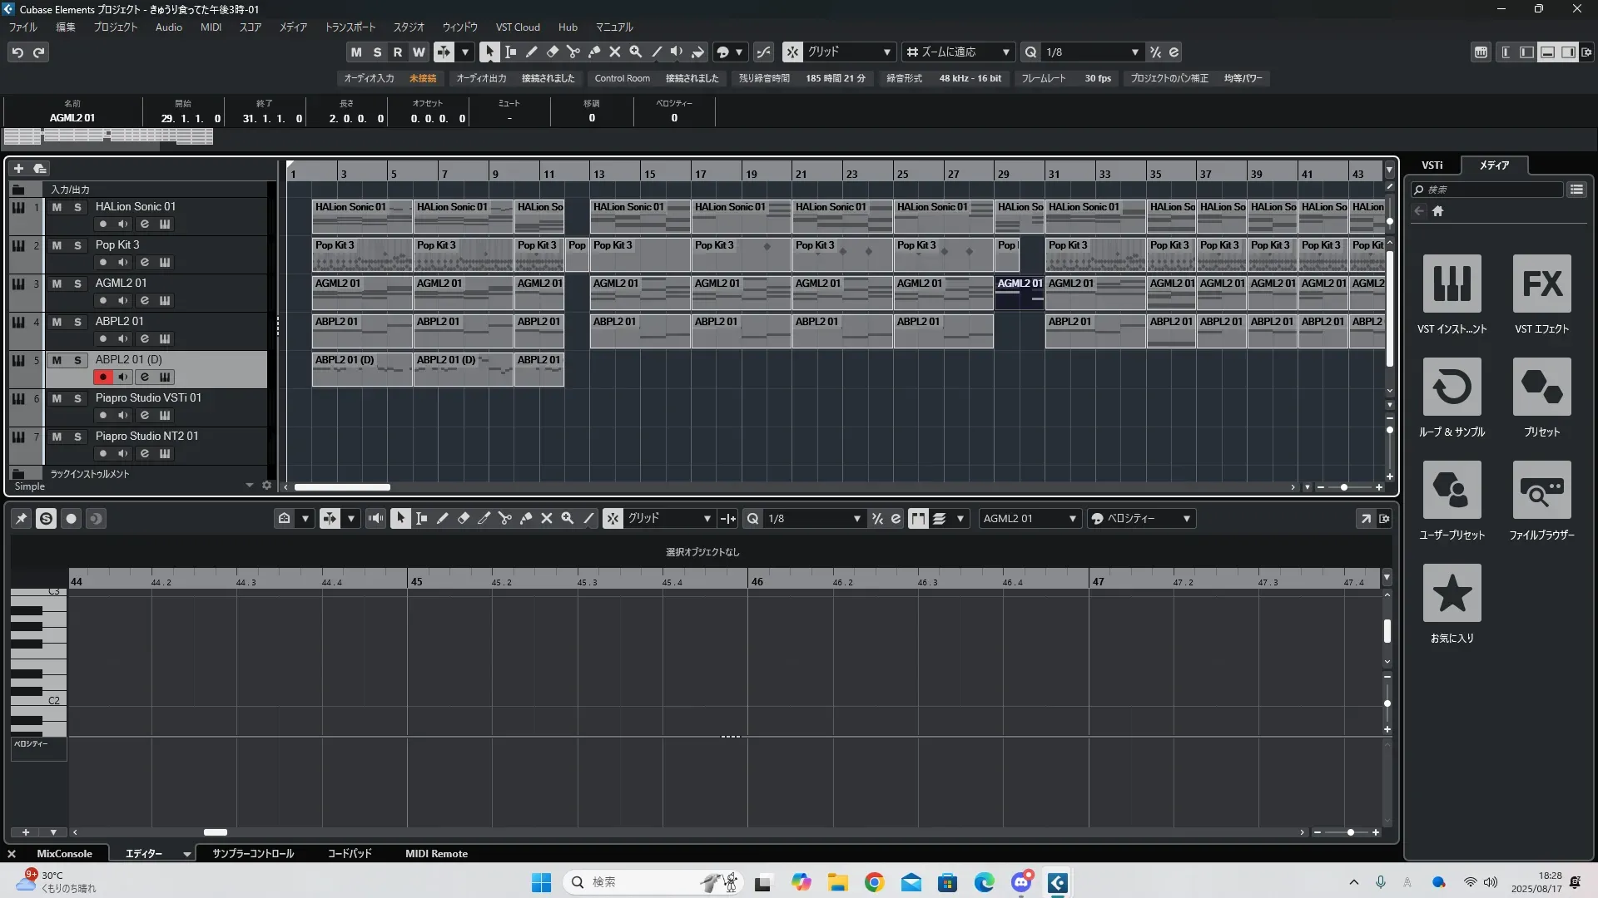The height and width of the screenshot is (898, 1598).
Task: Open Loops & Samples tile
Action: (1452, 387)
